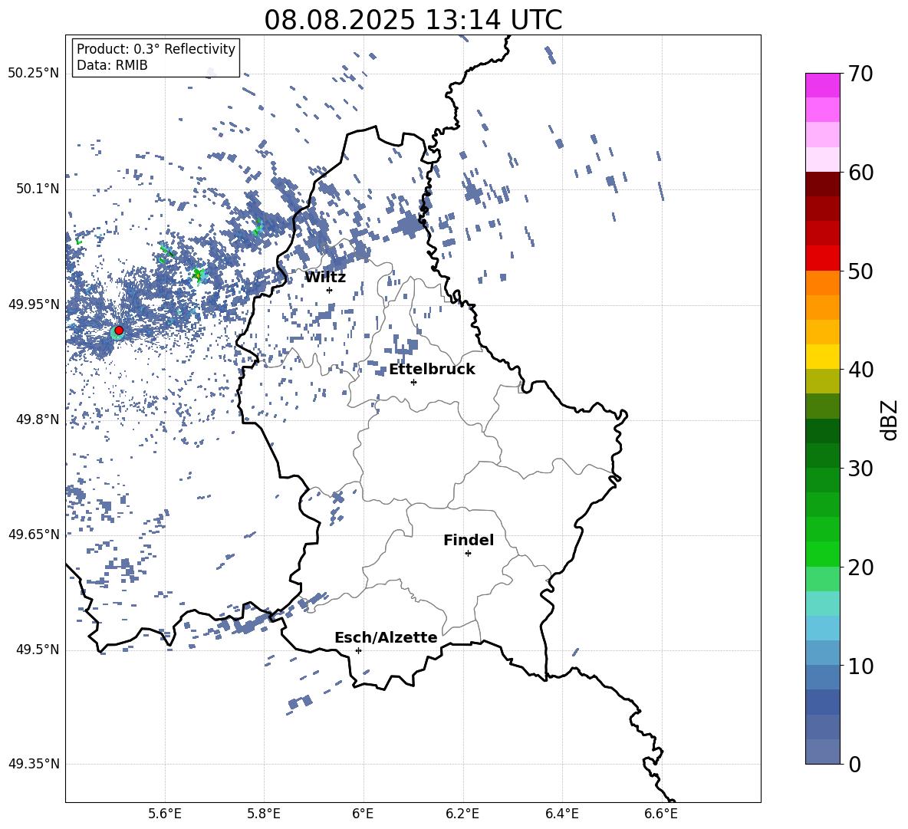Click the 49.5°N latitude label
This screenshot has height=829, width=908.
(38, 650)
